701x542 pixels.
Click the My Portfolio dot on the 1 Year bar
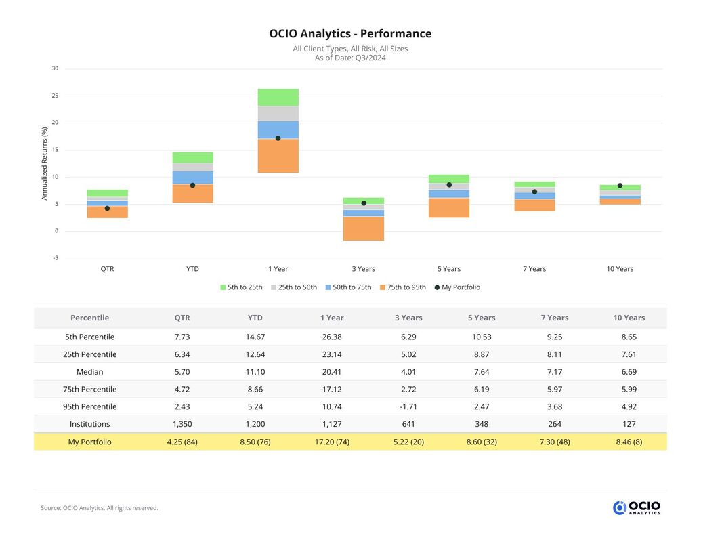278,138
